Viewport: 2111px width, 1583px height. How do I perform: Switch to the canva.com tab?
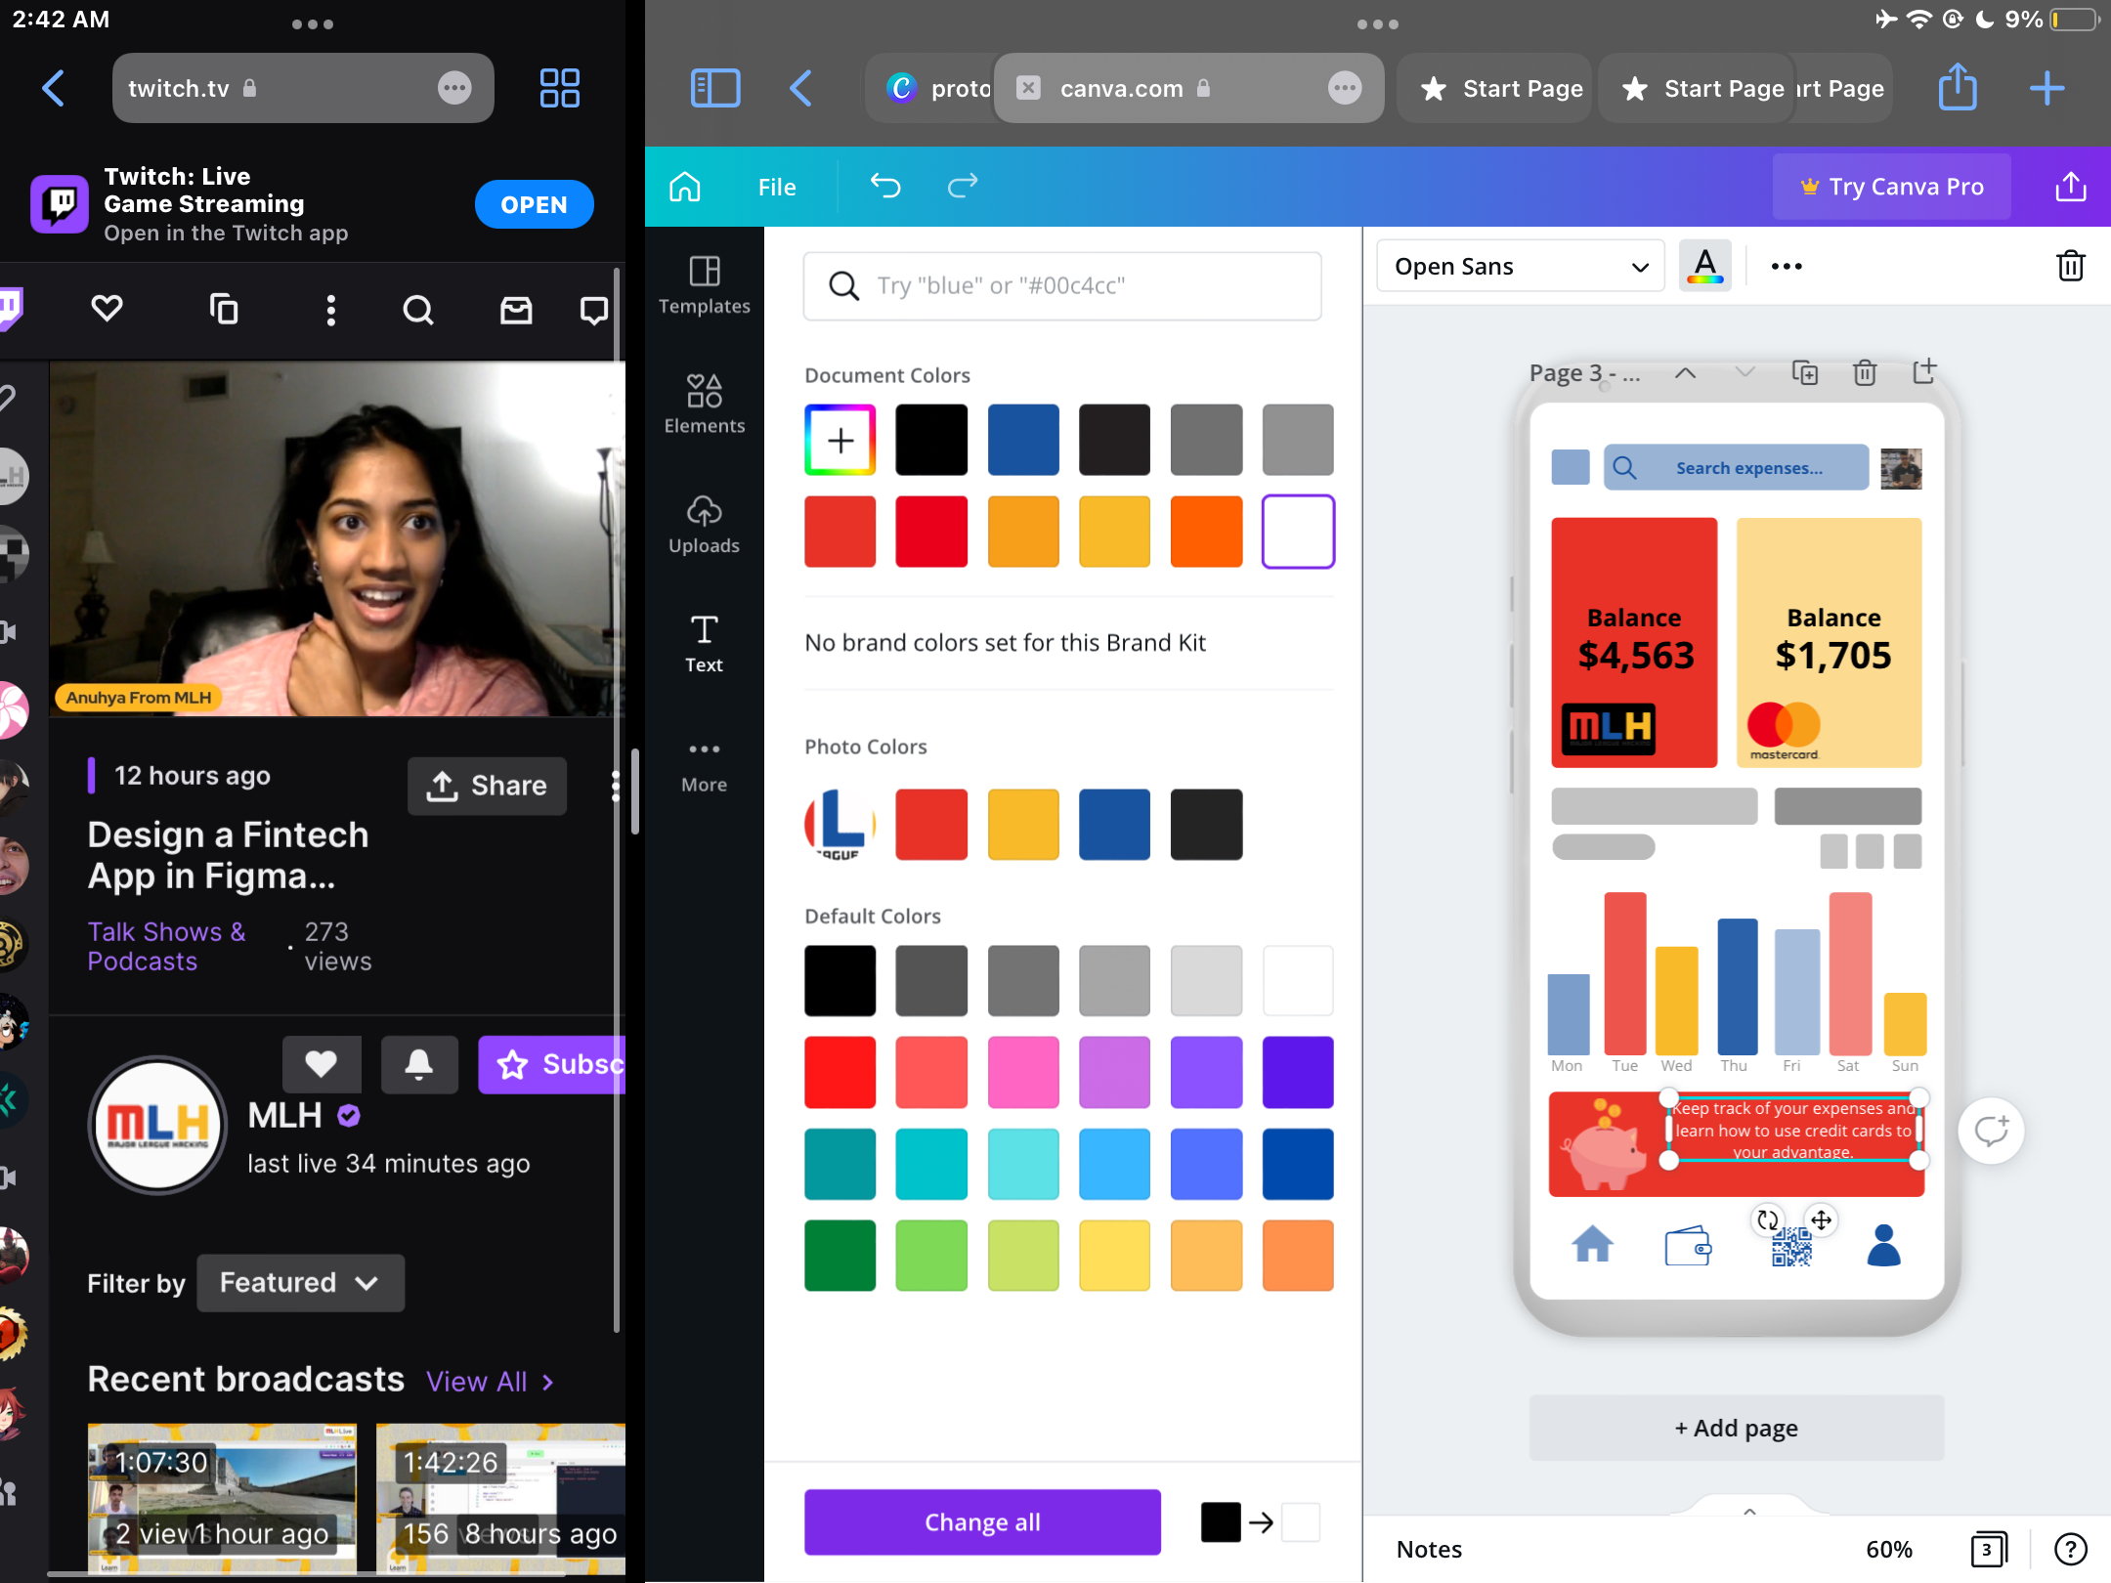[1121, 88]
